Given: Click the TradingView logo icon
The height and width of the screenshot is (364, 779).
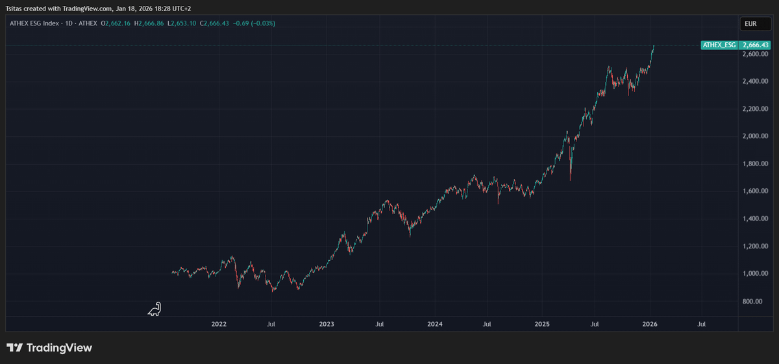Looking at the screenshot, I should pos(15,348).
